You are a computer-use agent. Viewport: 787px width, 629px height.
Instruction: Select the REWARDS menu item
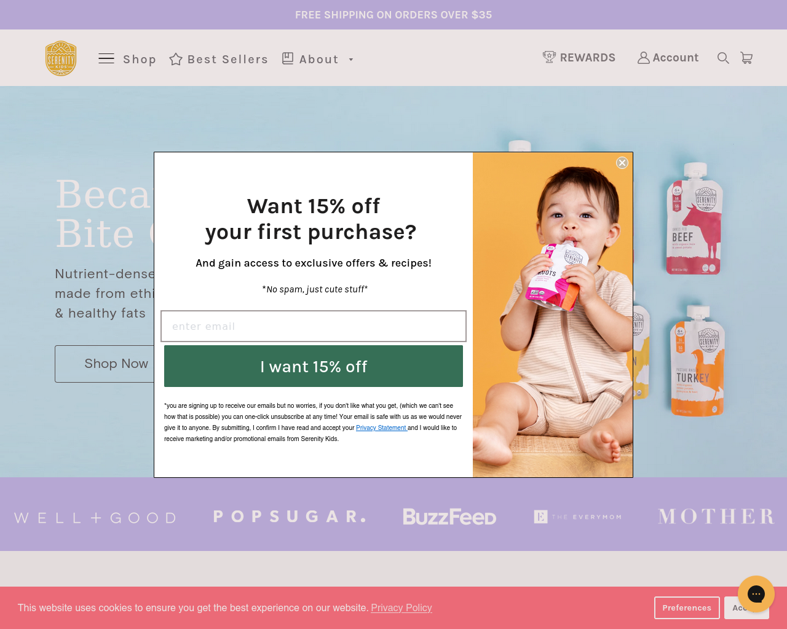click(x=587, y=57)
